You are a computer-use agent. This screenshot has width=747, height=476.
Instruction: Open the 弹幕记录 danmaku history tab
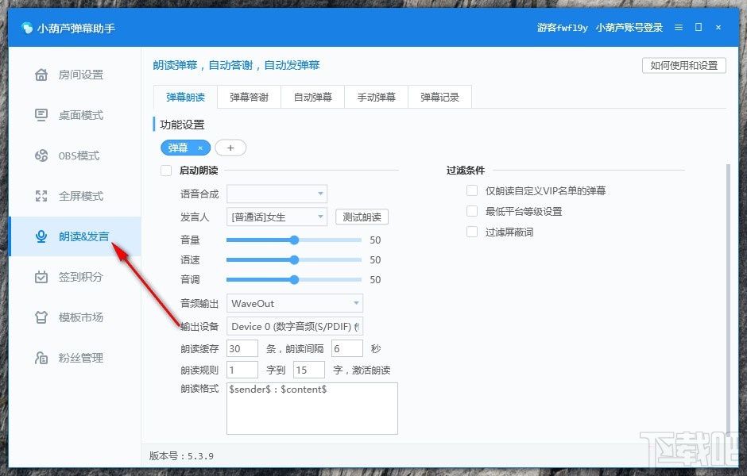pos(439,96)
